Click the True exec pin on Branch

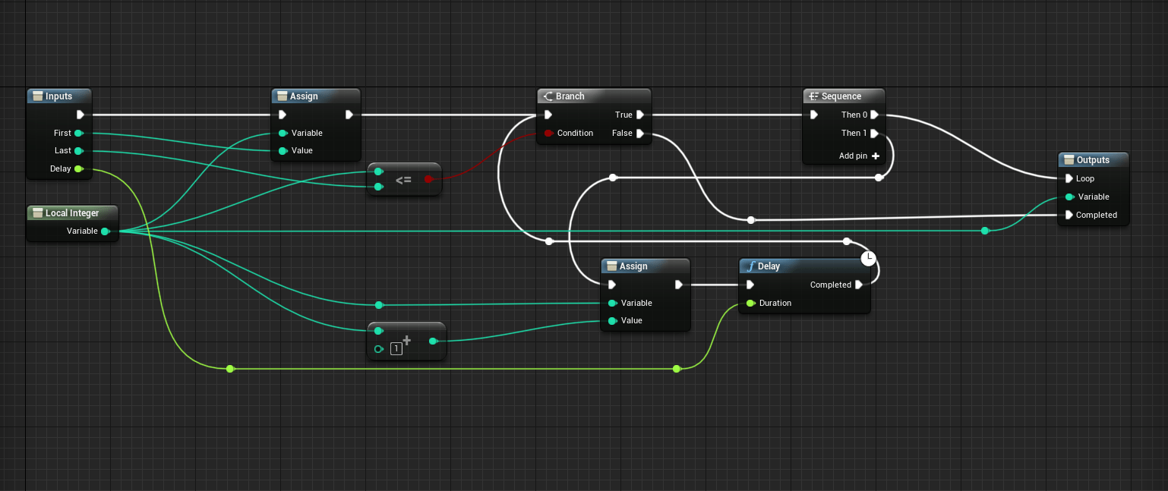click(640, 115)
